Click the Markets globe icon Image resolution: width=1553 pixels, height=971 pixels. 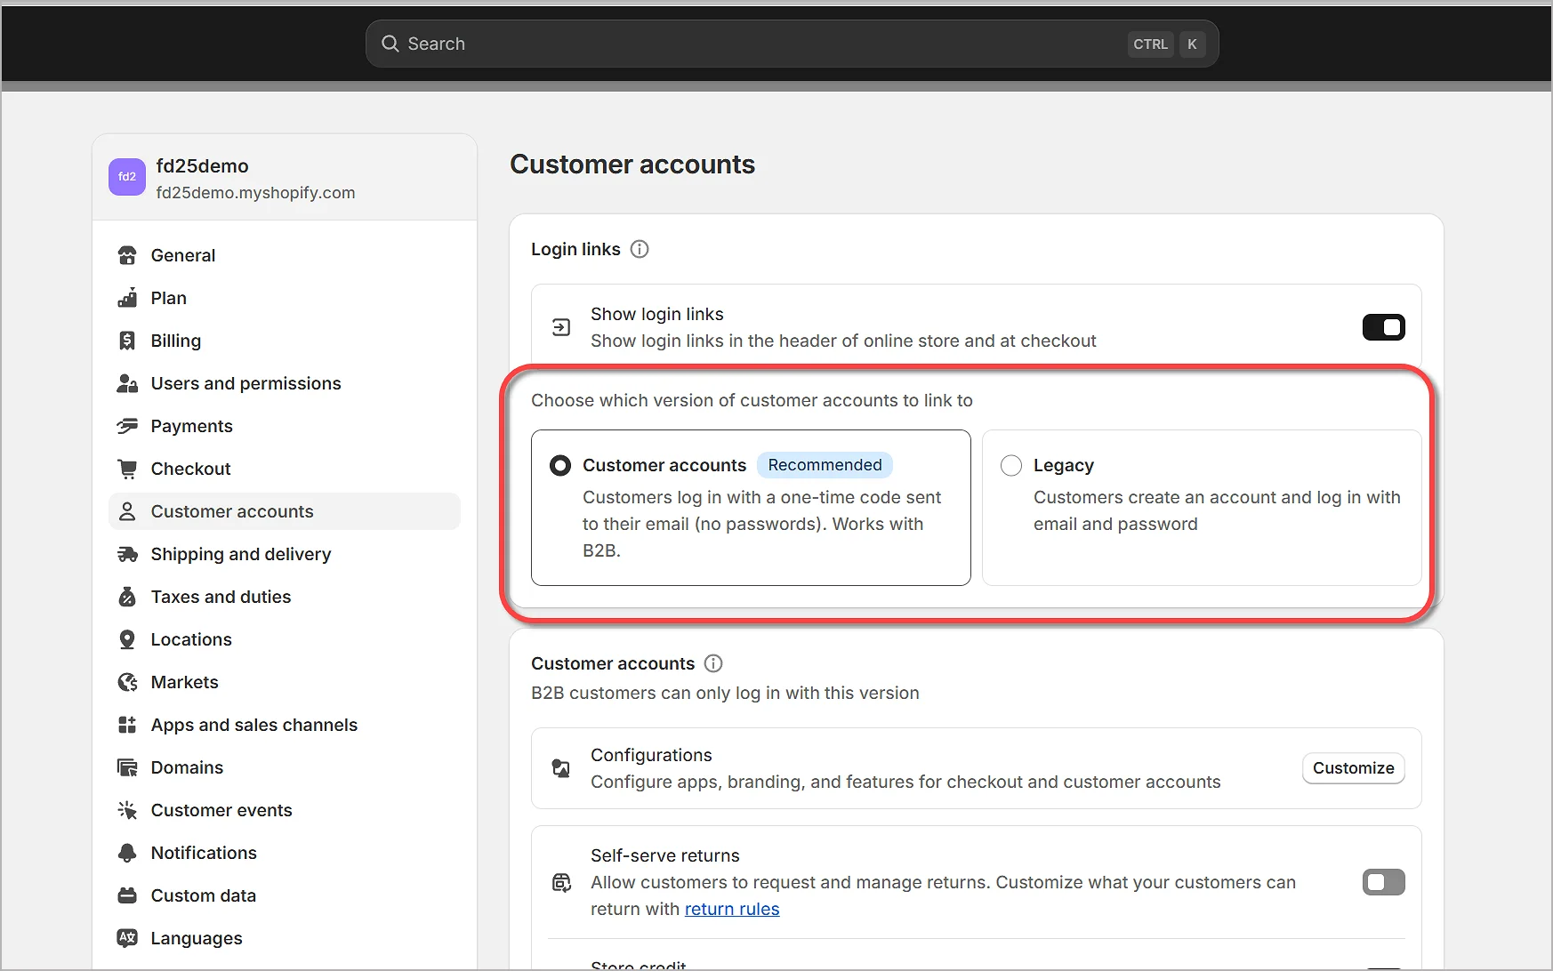[x=127, y=682]
